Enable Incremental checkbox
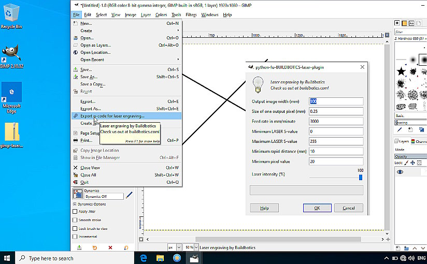Screen dimensions: 427x264 75,237
